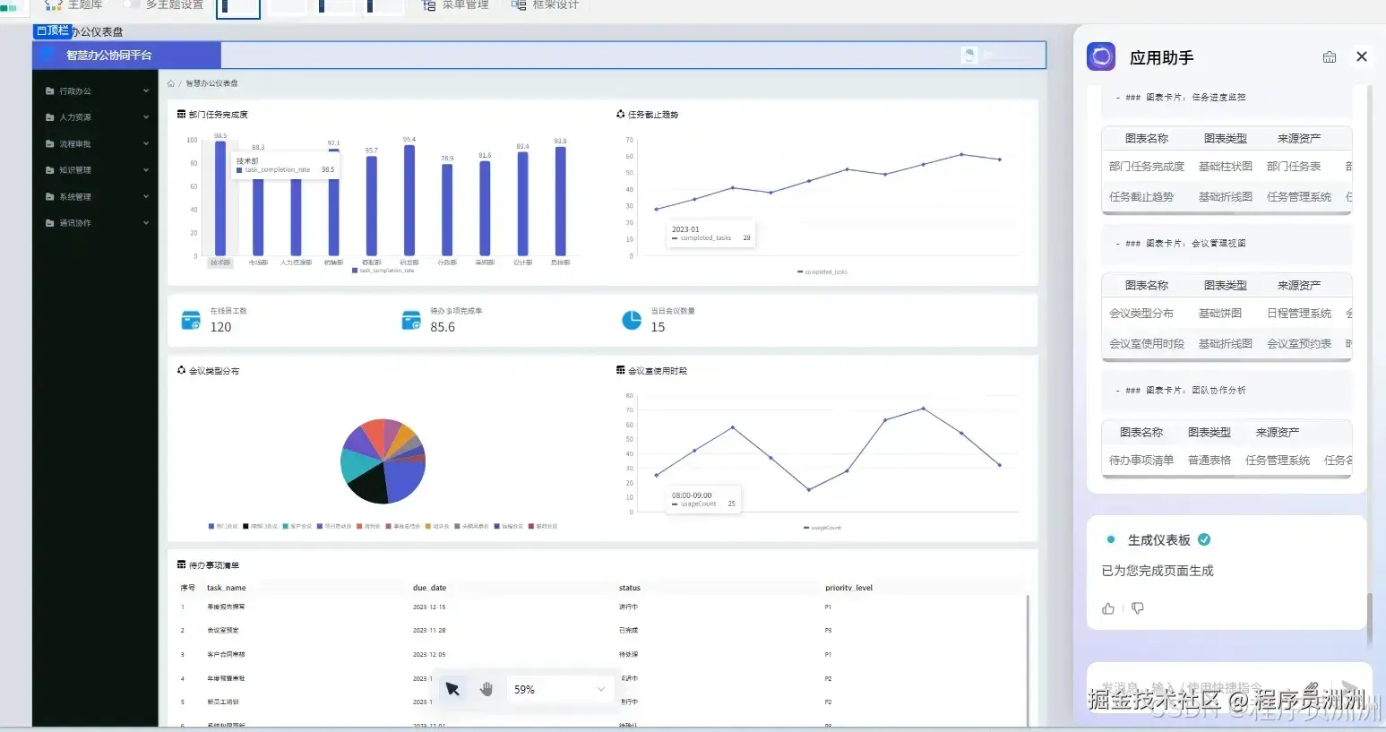The image size is (1386, 732).
Task: Select 通讯协作 sidebar menu item
Action: pyautogui.click(x=96, y=223)
